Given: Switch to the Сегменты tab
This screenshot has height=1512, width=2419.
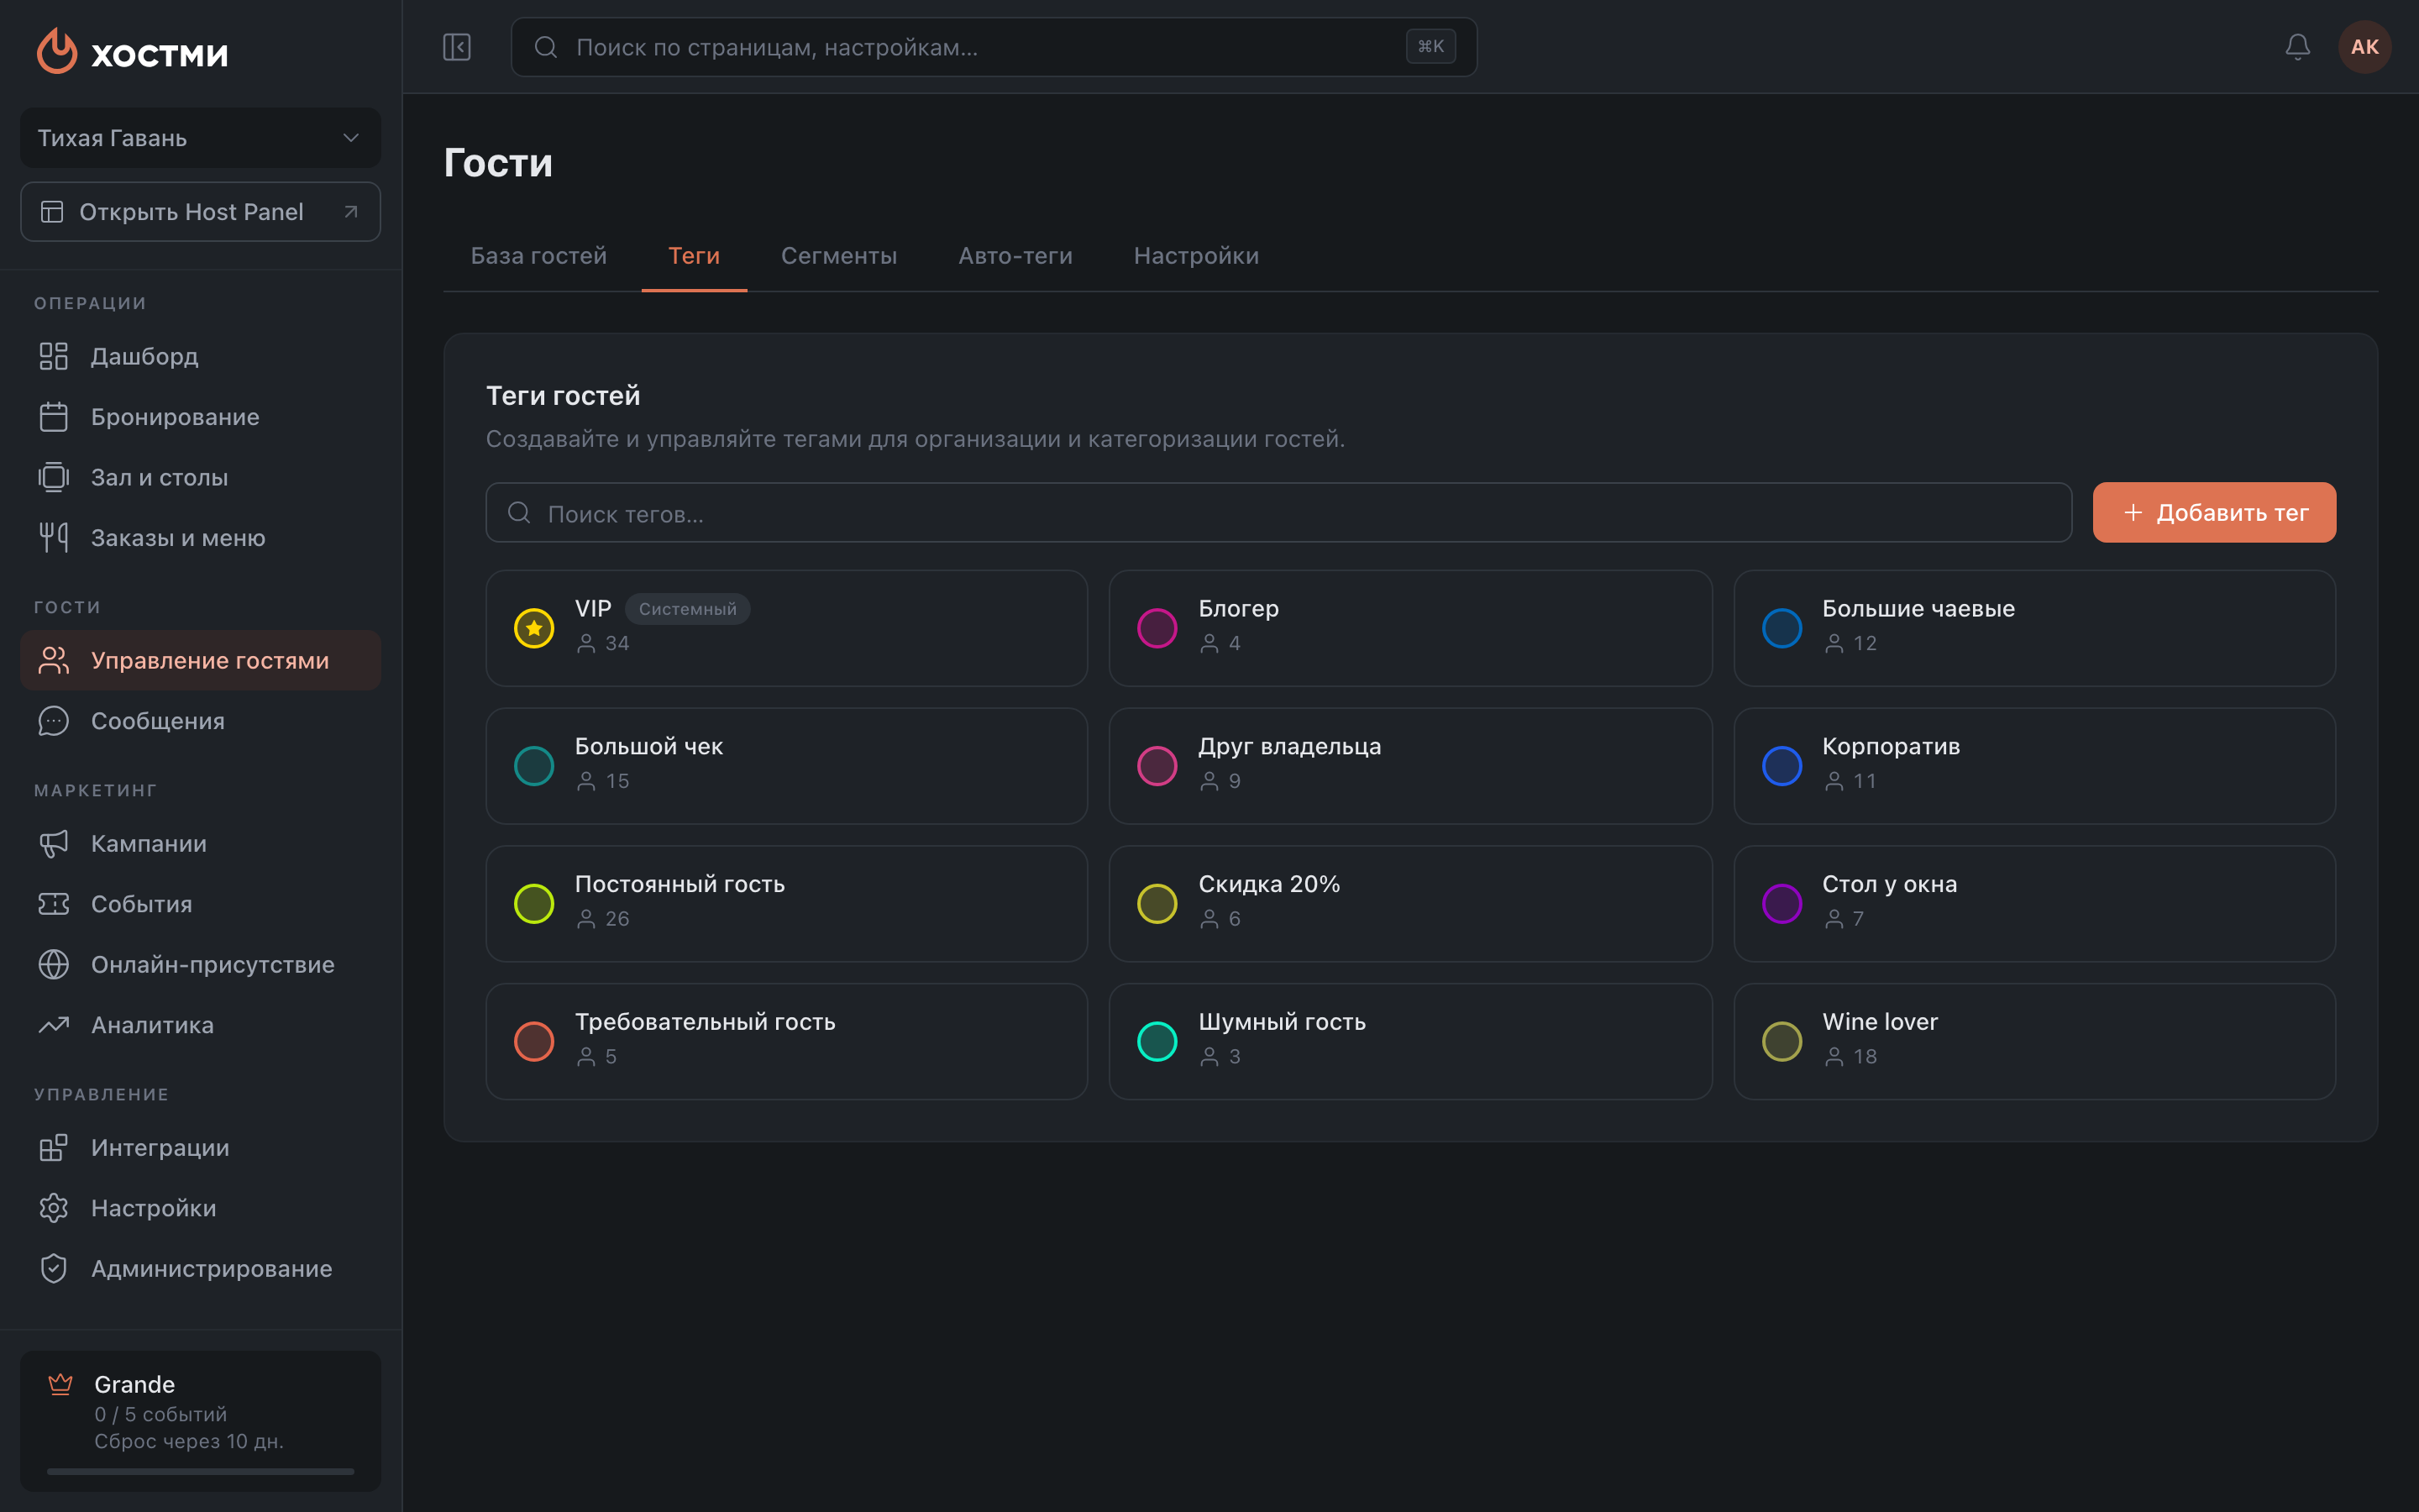Looking at the screenshot, I should tap(838, 256).
